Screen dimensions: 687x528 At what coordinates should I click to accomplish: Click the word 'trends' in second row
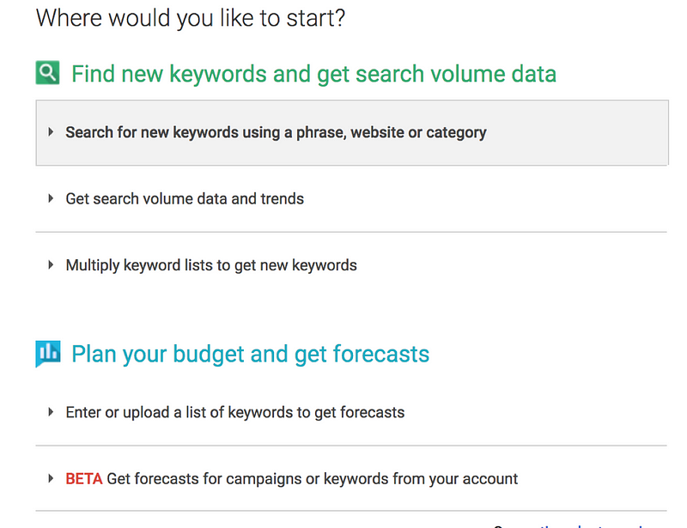(283, 198)
